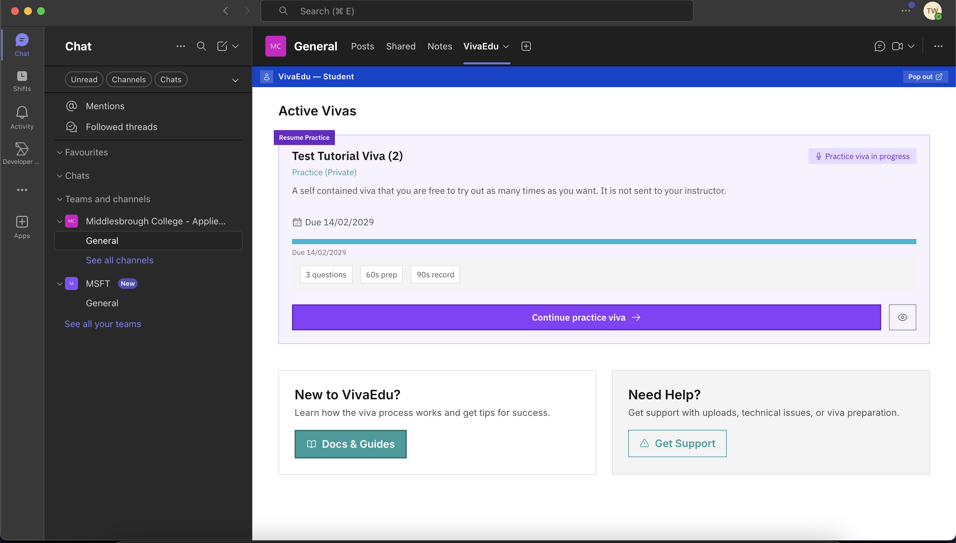The width and height of the screenshot is (956, 543).
Task: Open See all your teams
Action: [103, 324]
